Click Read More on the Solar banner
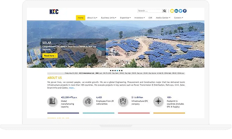Image resolution: width=232 pixels, height=139 pixels. (50, 56)
